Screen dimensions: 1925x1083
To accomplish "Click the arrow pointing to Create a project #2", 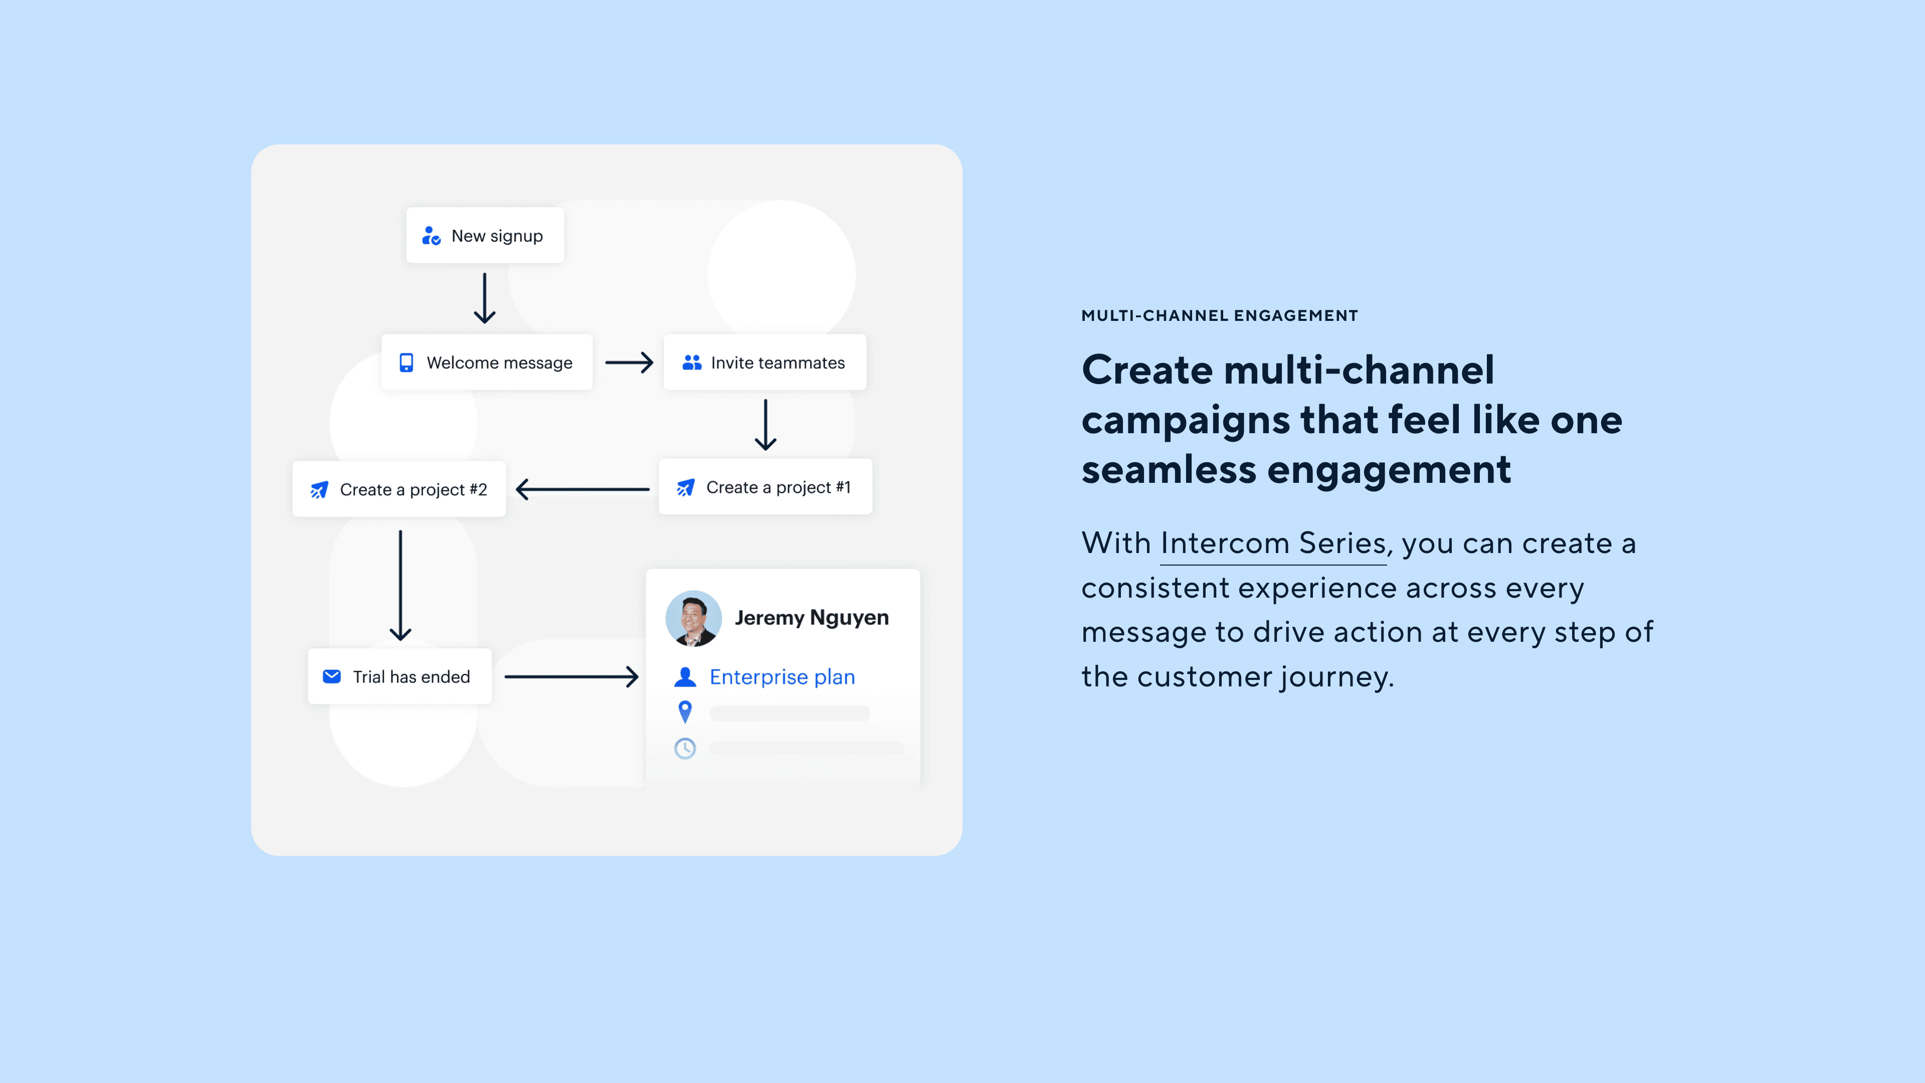I will pyautogui.click(x=582, y=489).
